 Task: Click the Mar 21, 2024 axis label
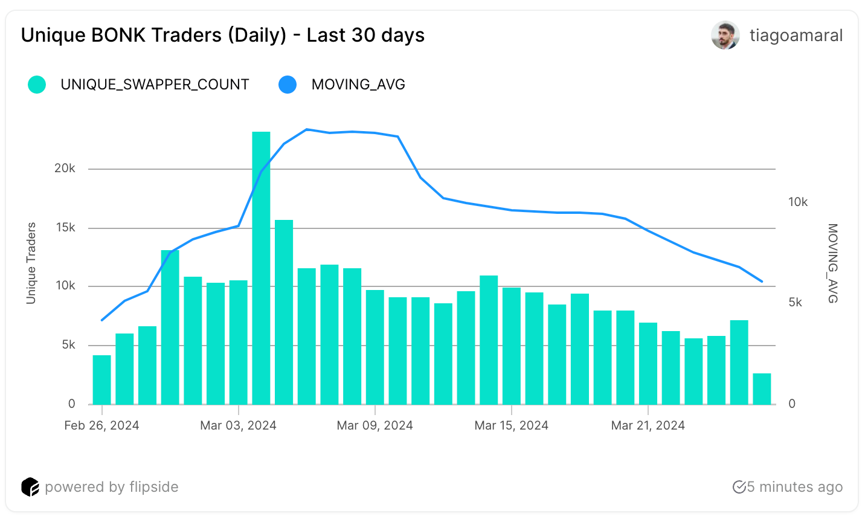(x=648, y=425)
